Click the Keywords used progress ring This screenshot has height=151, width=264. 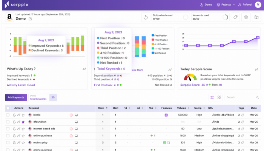(225, 17)
